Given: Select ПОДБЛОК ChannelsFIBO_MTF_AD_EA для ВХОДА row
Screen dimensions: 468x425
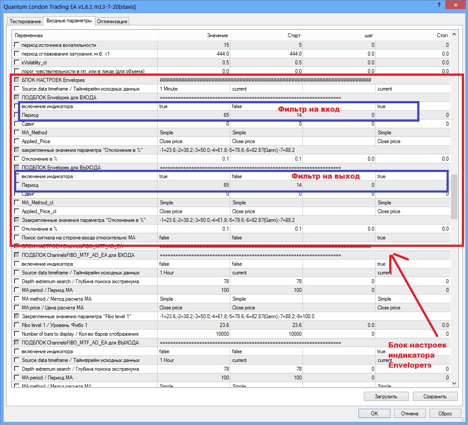Looking at the screenshot, I should click(x=231, y=255).
